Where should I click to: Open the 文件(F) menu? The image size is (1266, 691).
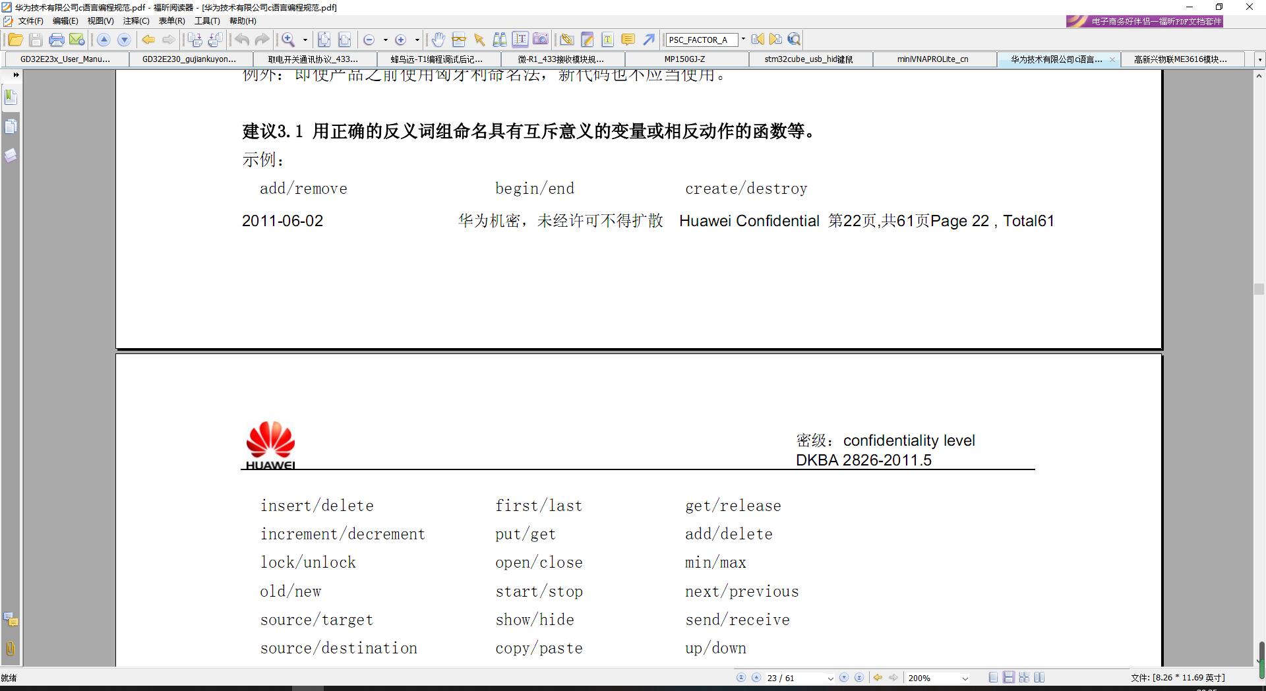click(30, 21)
